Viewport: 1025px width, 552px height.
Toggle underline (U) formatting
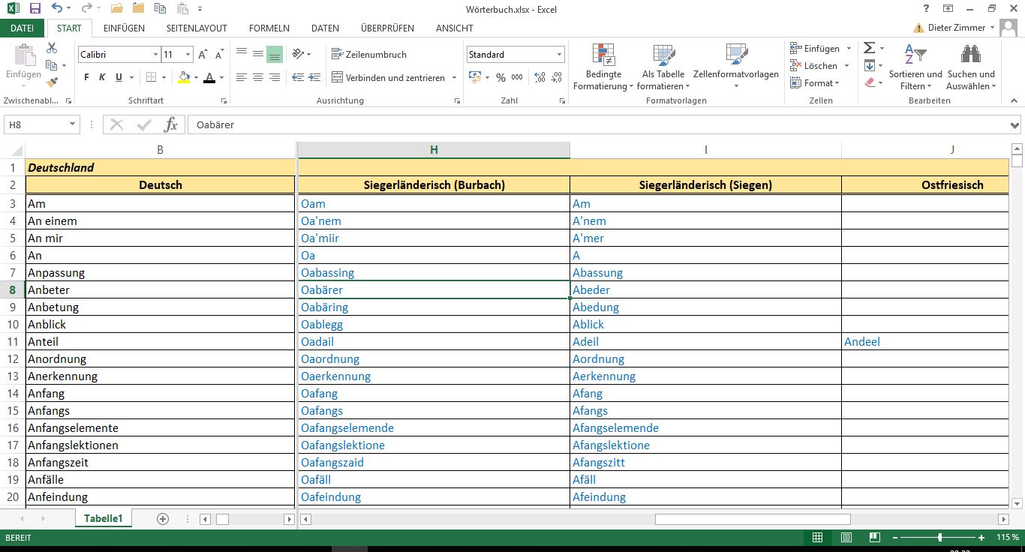tap(119, 77)
